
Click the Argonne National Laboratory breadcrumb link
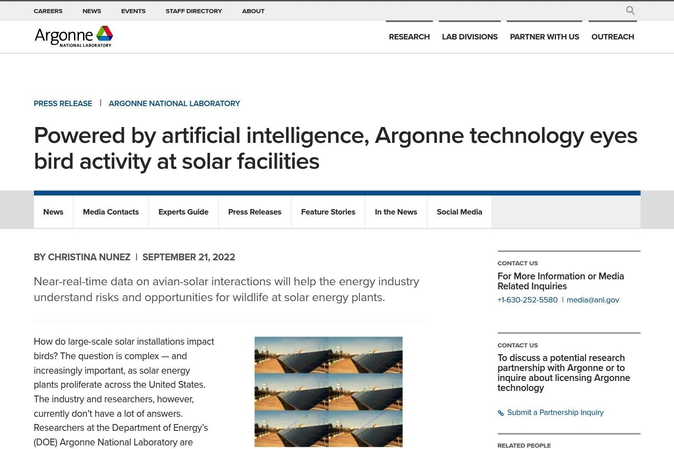174,103
